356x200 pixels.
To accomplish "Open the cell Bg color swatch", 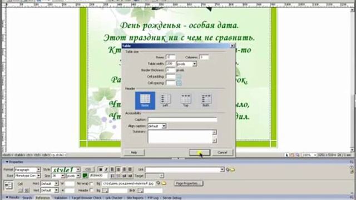I will click(x=105, y=190).
